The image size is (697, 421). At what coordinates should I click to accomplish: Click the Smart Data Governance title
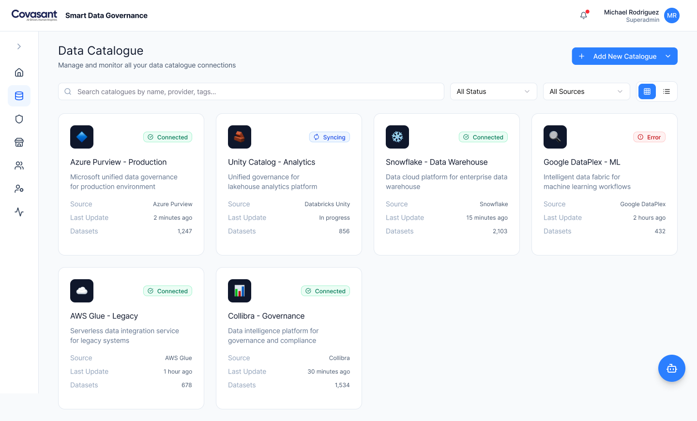tap(106, 15)
